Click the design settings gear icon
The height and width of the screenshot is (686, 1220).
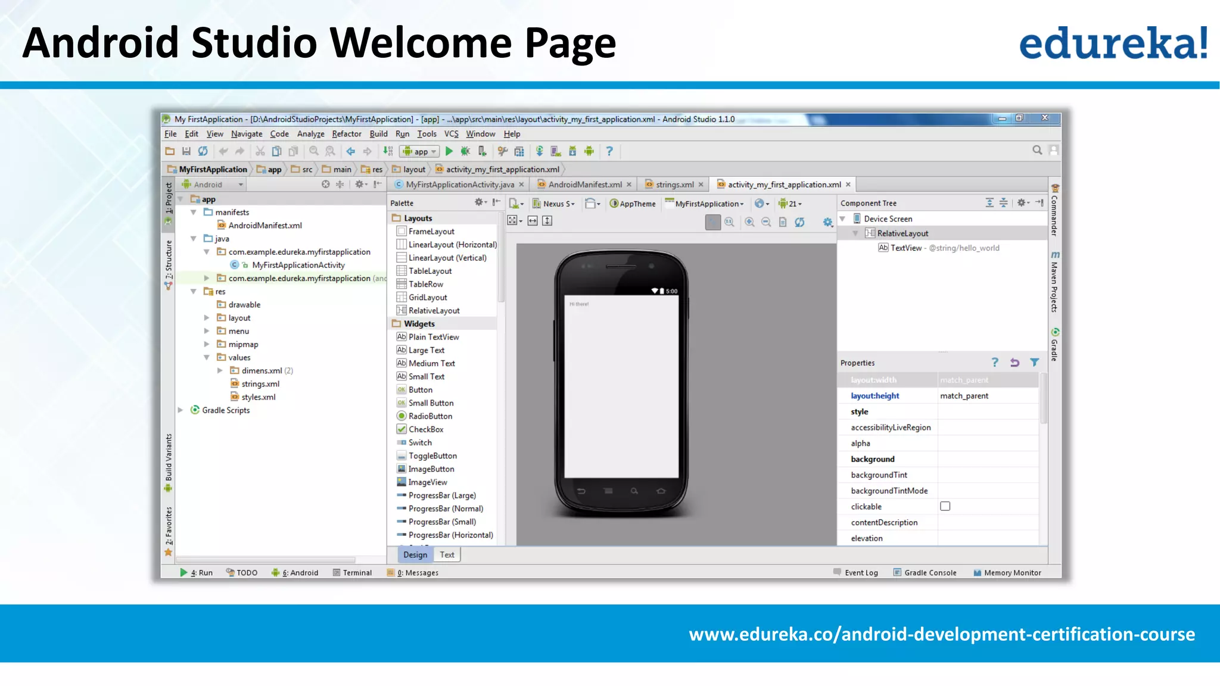coord(827,222)
